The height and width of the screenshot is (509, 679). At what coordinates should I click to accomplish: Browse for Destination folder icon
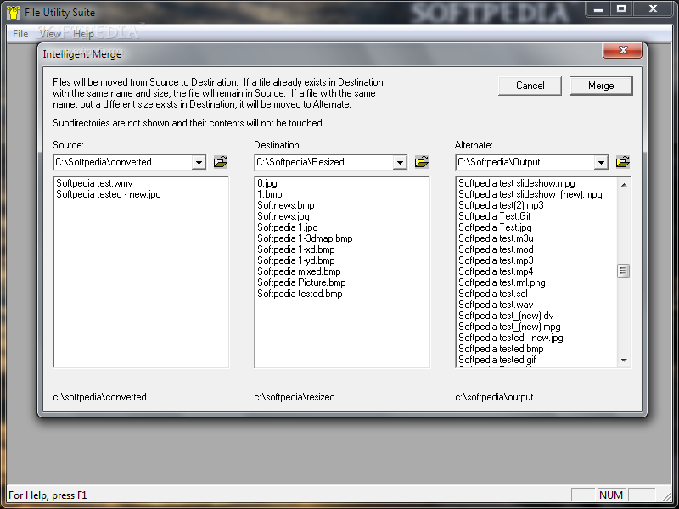click(x=421, y=162)
